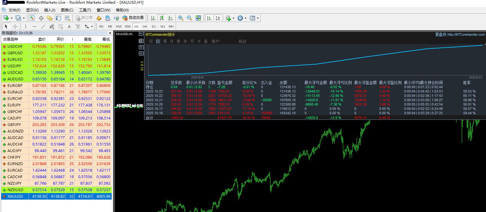This screenshot has height=212, width=486.
Task: Select the equidistant channel tool
Action: [x=52, y=26]
